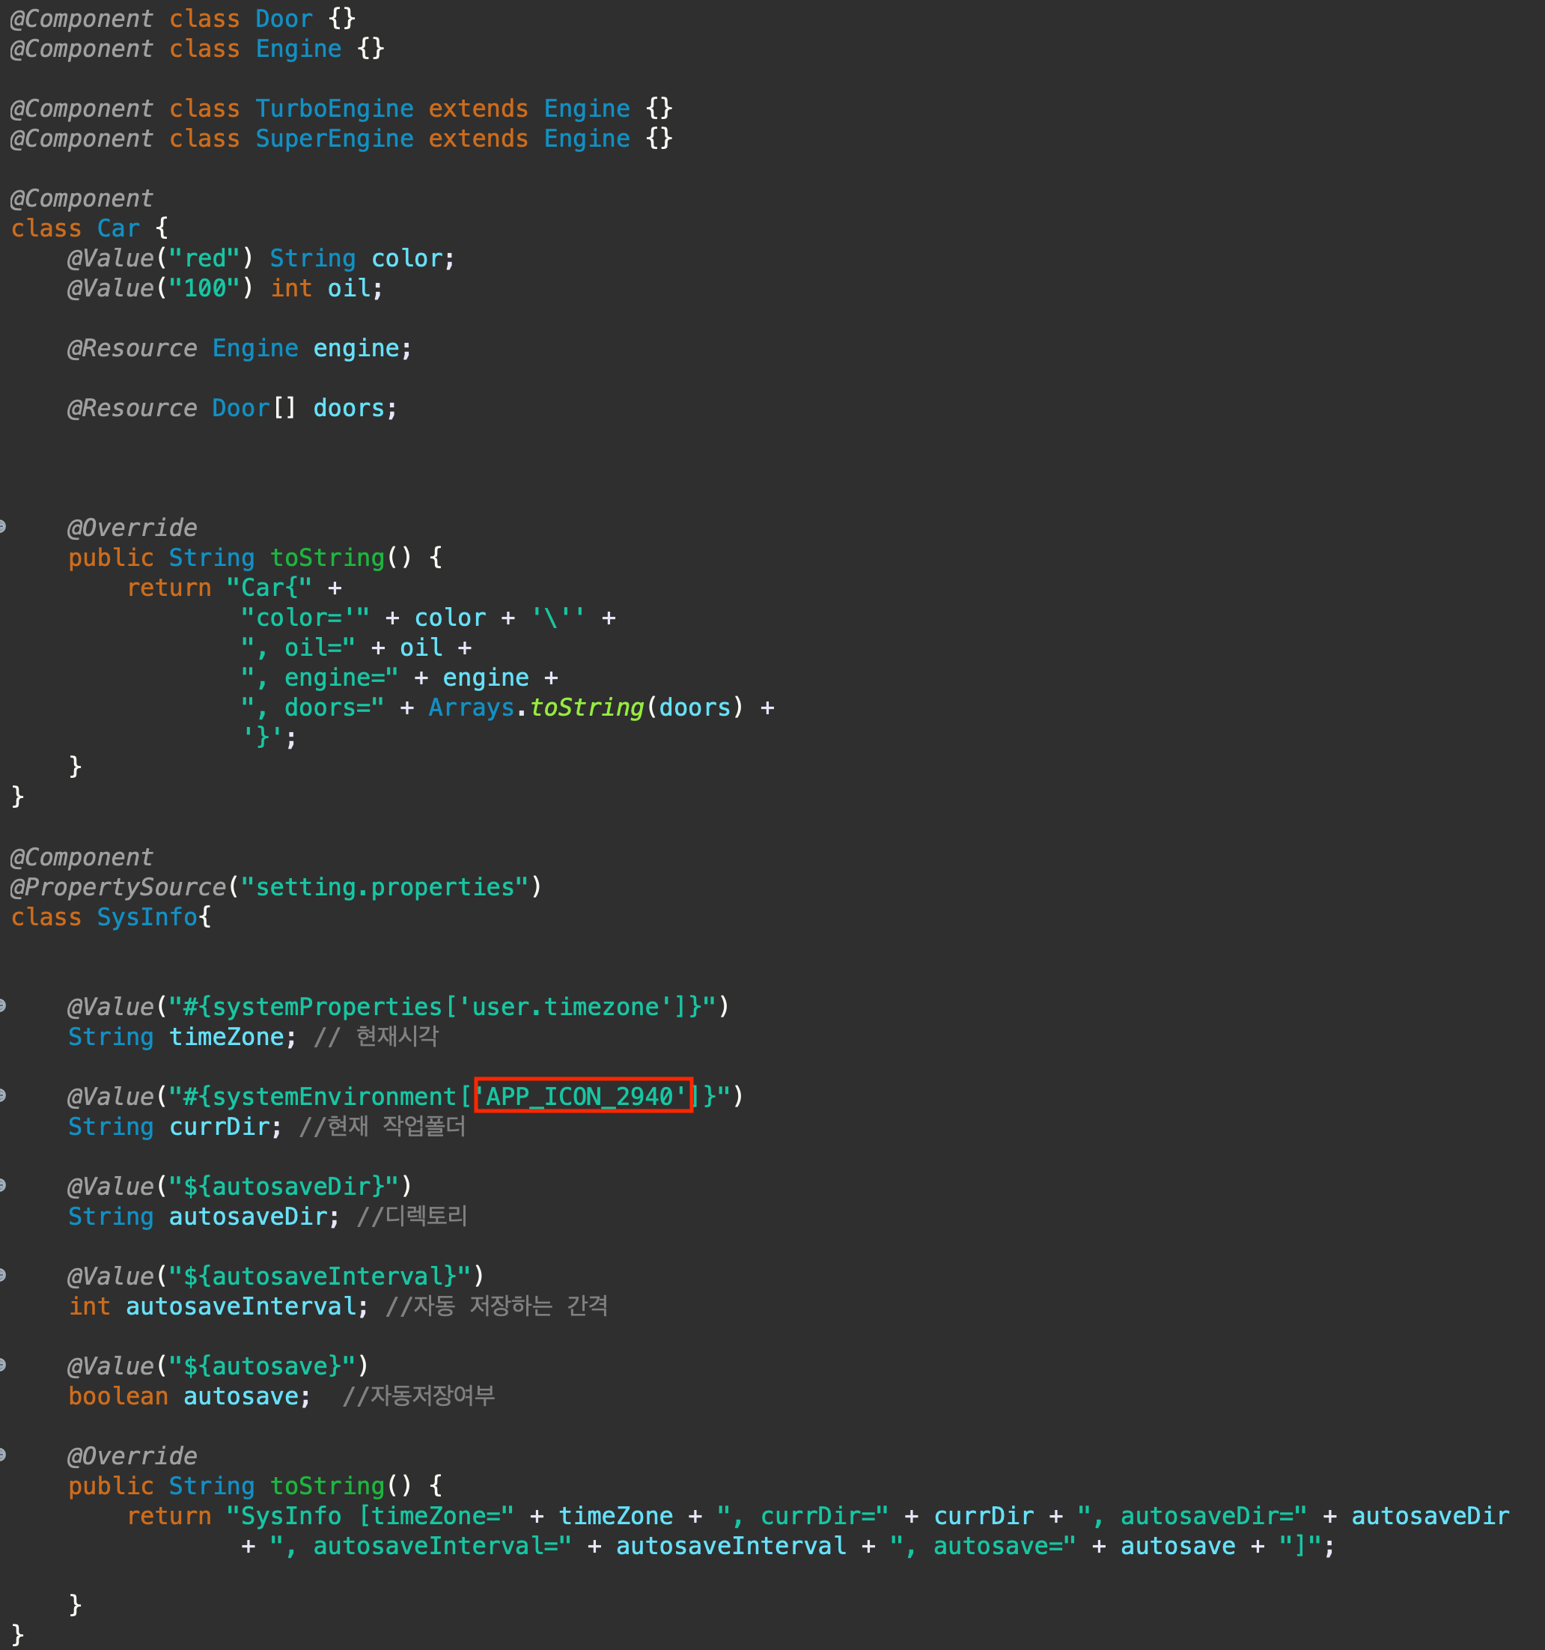
Task: Collapse fold marker beside user.timezone @Value
Action: pos(2,1006)
